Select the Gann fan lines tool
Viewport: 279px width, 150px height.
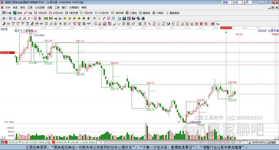[100, 24]
